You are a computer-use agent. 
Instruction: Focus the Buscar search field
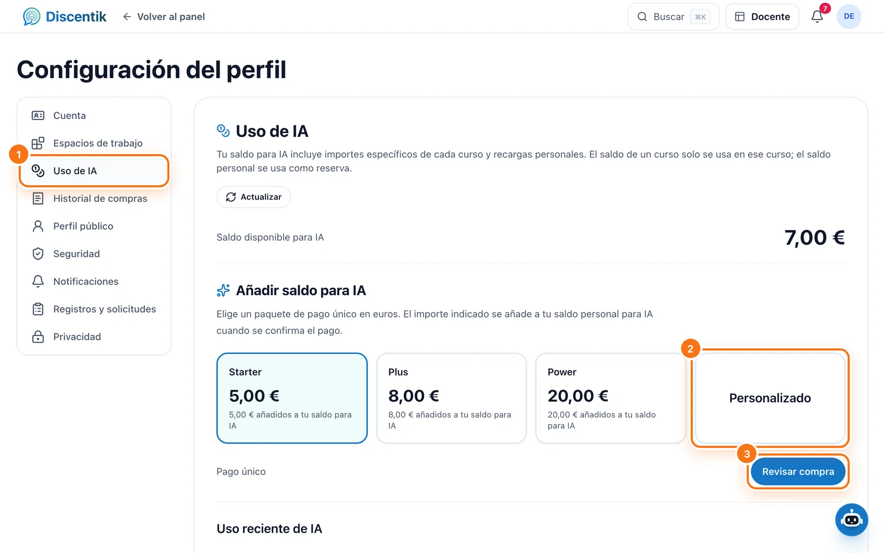click(673, 17)
